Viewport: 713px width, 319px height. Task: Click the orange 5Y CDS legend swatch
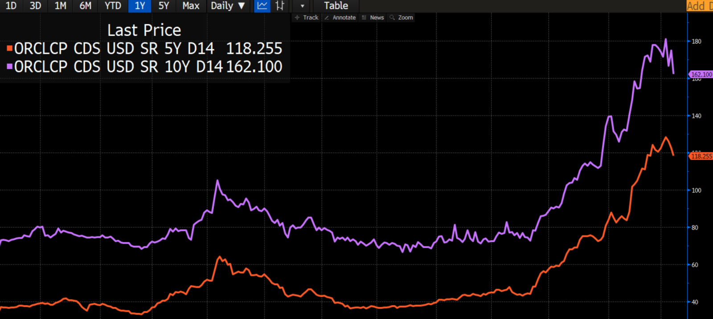pyautogui.click(x=9, y=48)
